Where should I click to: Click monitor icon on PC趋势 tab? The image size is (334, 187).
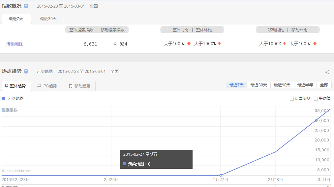click(39, 86)
